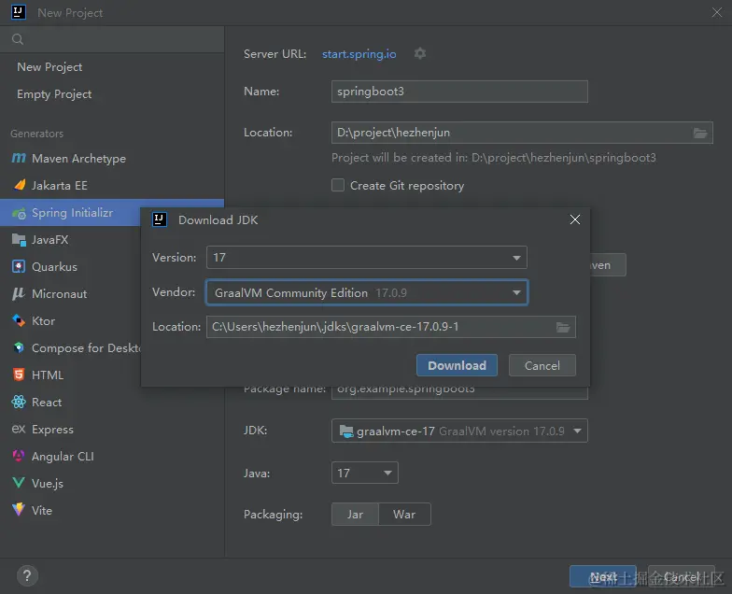Click the React atom icon
The height and width of the screenshot is (594, 732).
tap(19, 402)
